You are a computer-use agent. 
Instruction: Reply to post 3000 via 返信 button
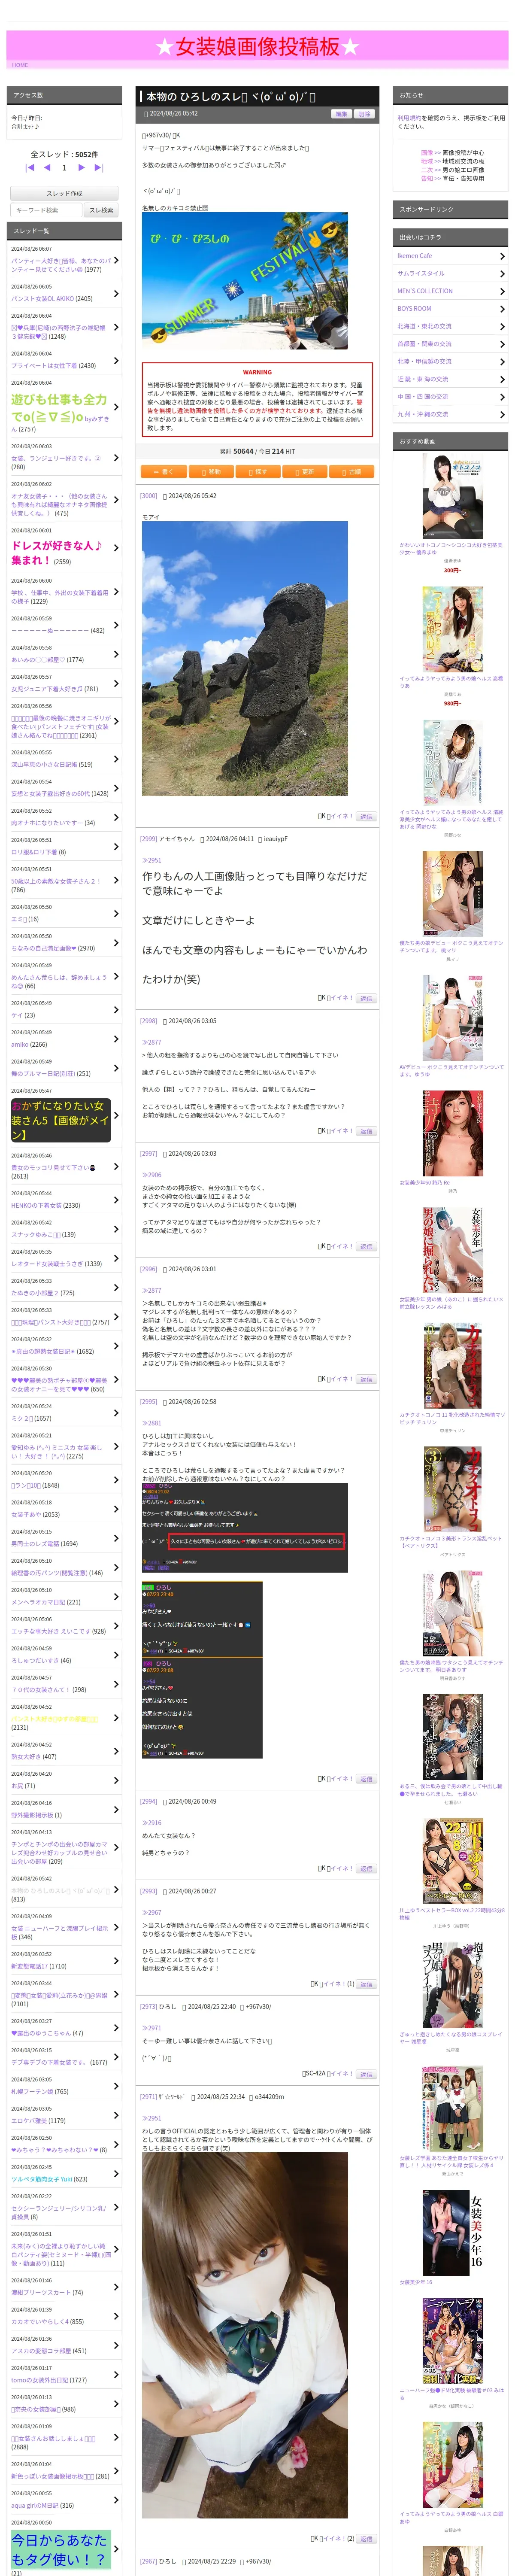tap(366, 816)
